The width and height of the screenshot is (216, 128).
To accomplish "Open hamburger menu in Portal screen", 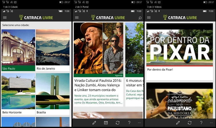I will point(77,18).
